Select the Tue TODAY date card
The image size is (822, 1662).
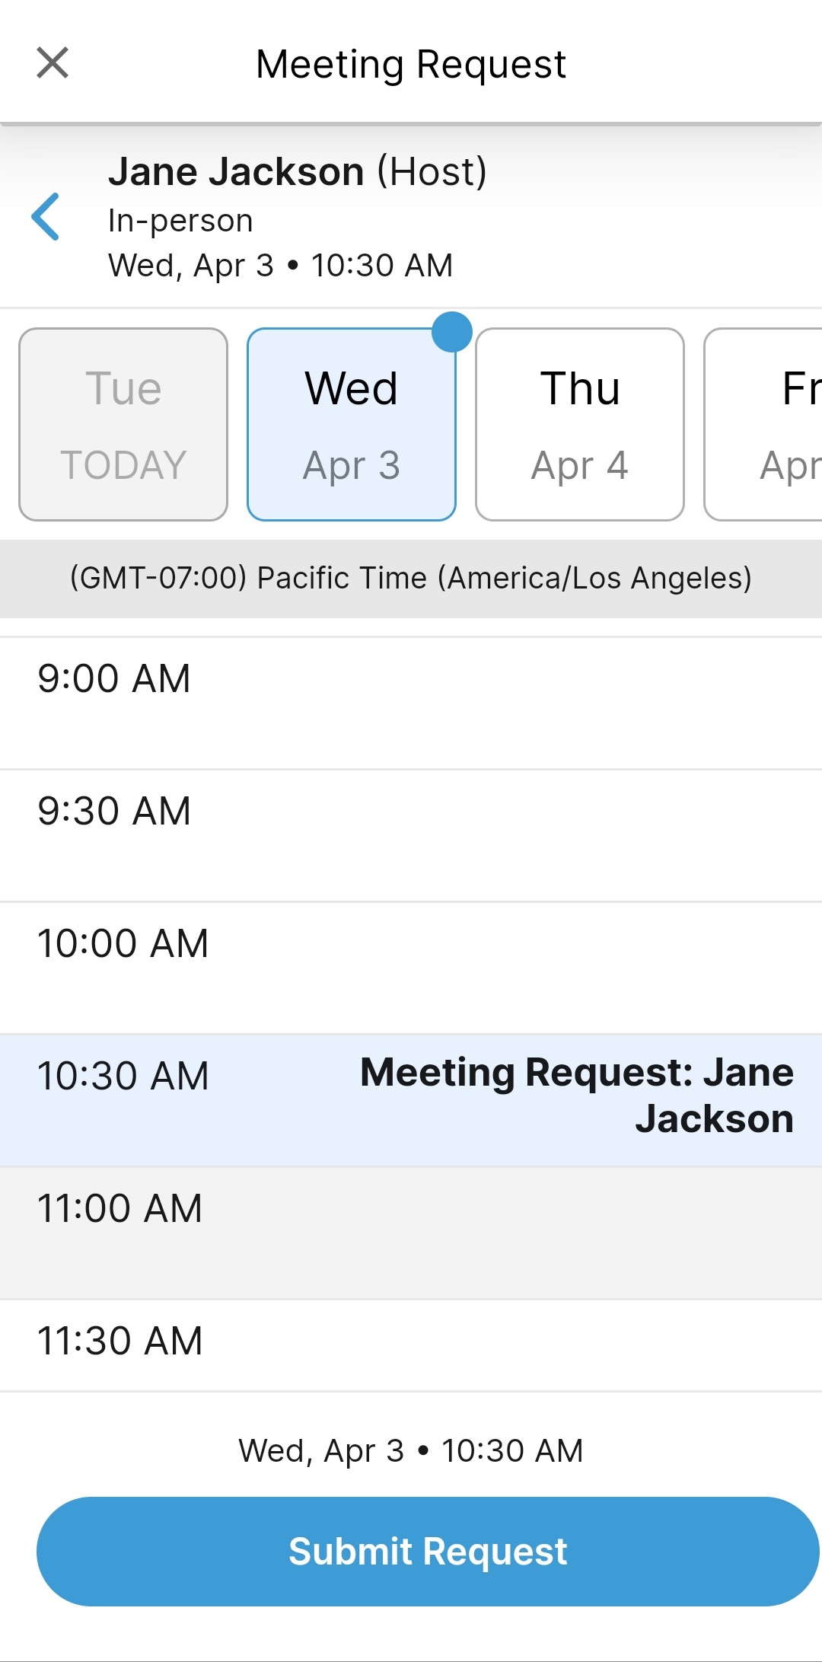point(123,424)
